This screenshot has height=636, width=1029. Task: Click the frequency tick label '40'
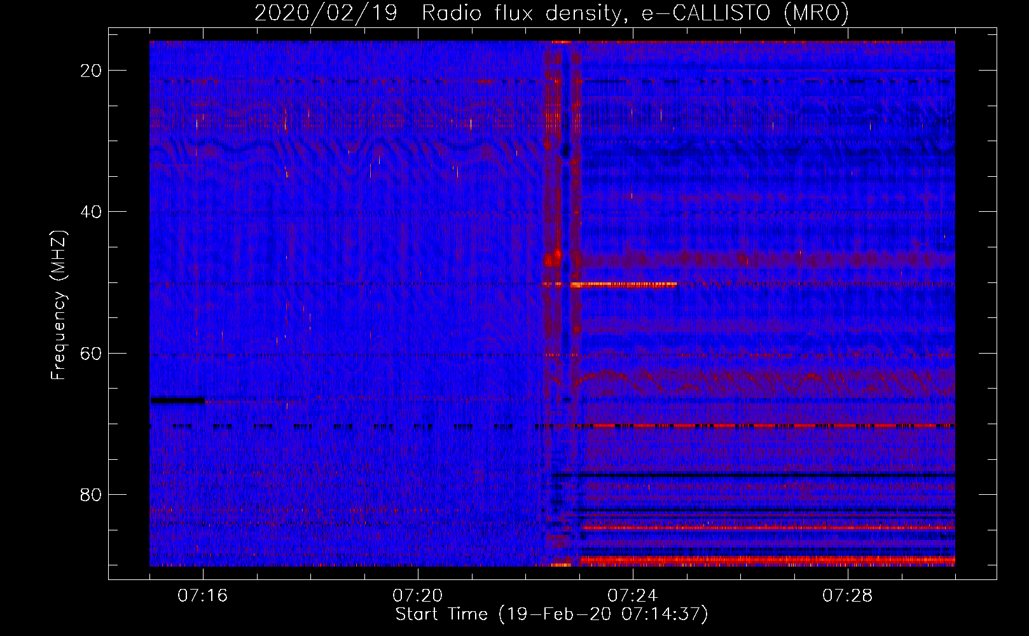[91, 212]
